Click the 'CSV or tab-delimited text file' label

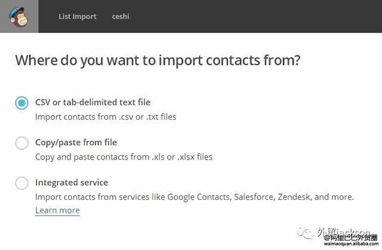93,102
